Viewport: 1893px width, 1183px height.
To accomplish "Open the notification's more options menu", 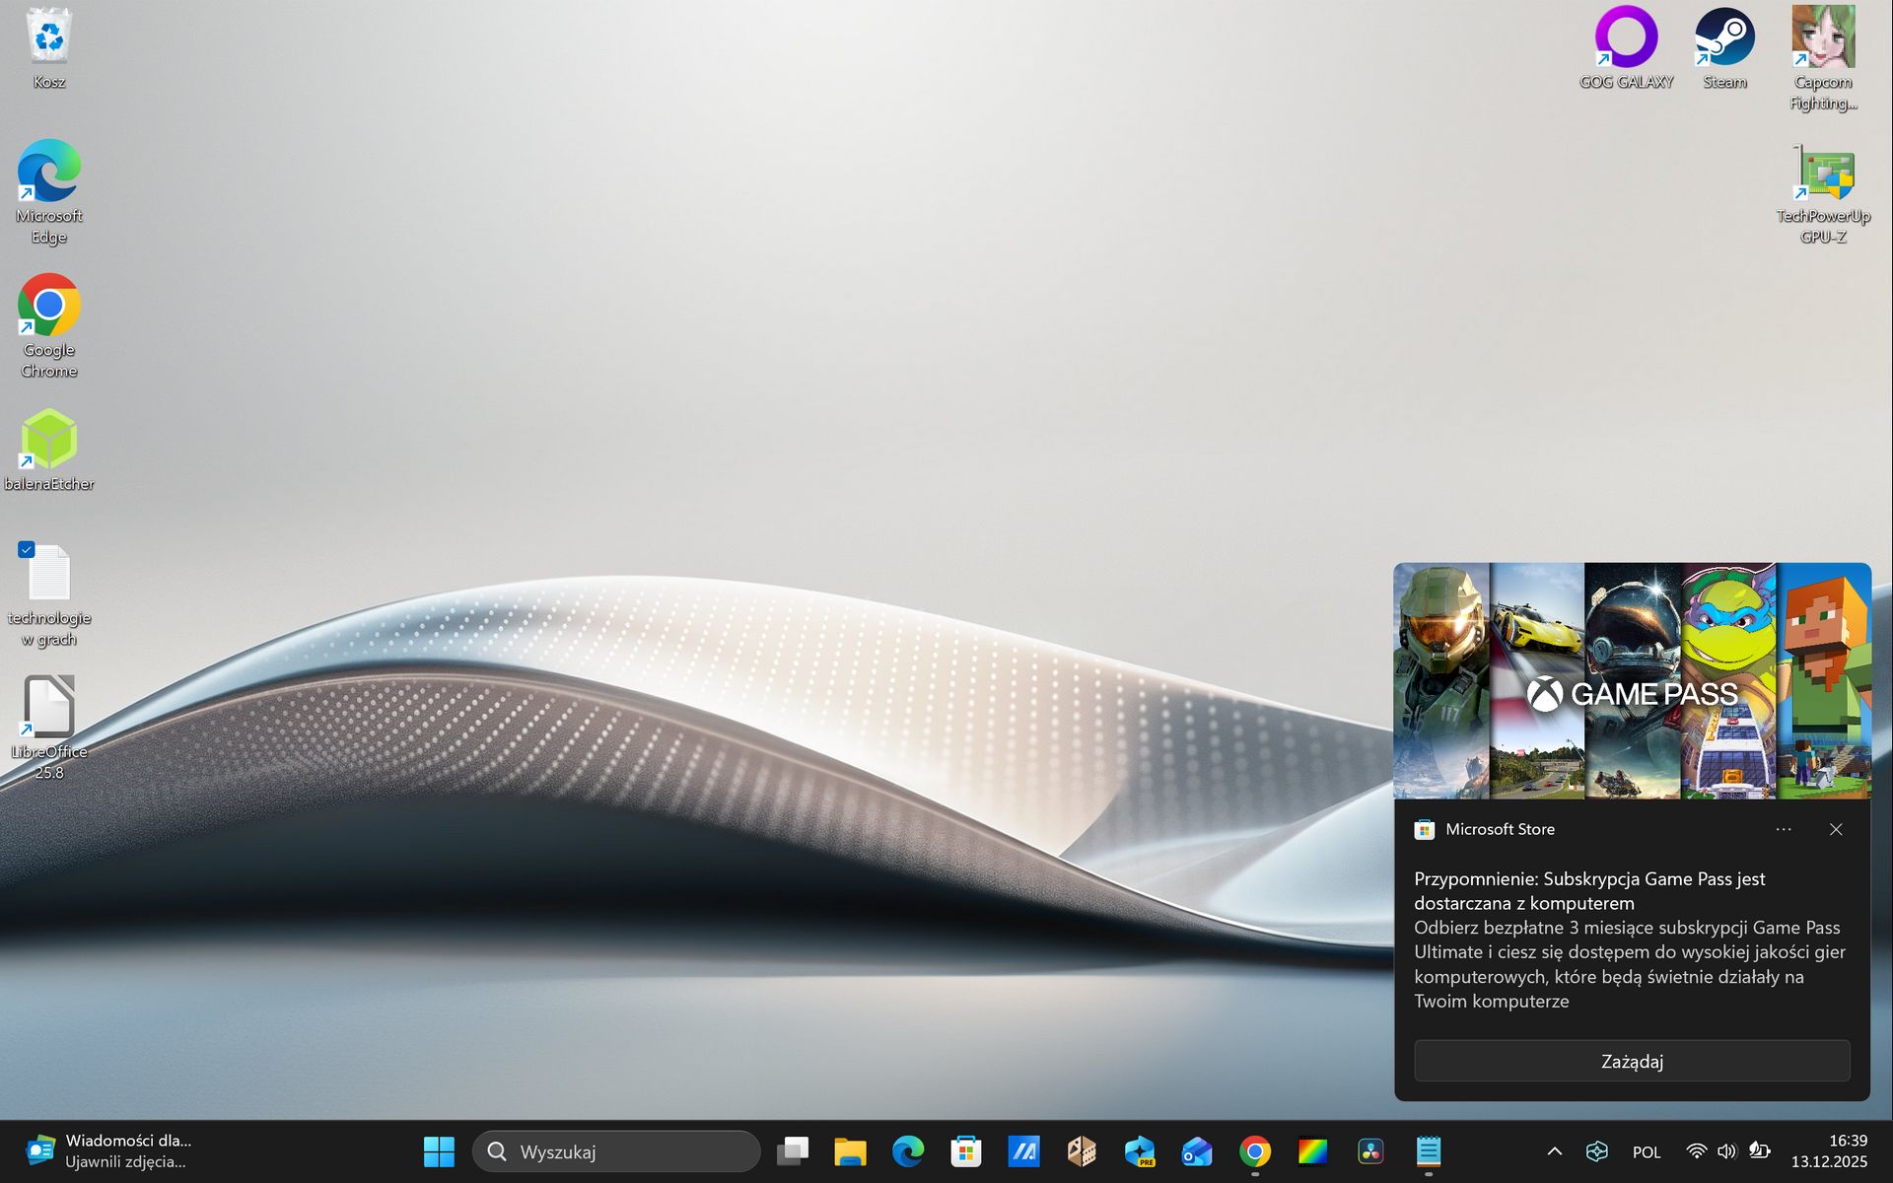I will 1783,829.
